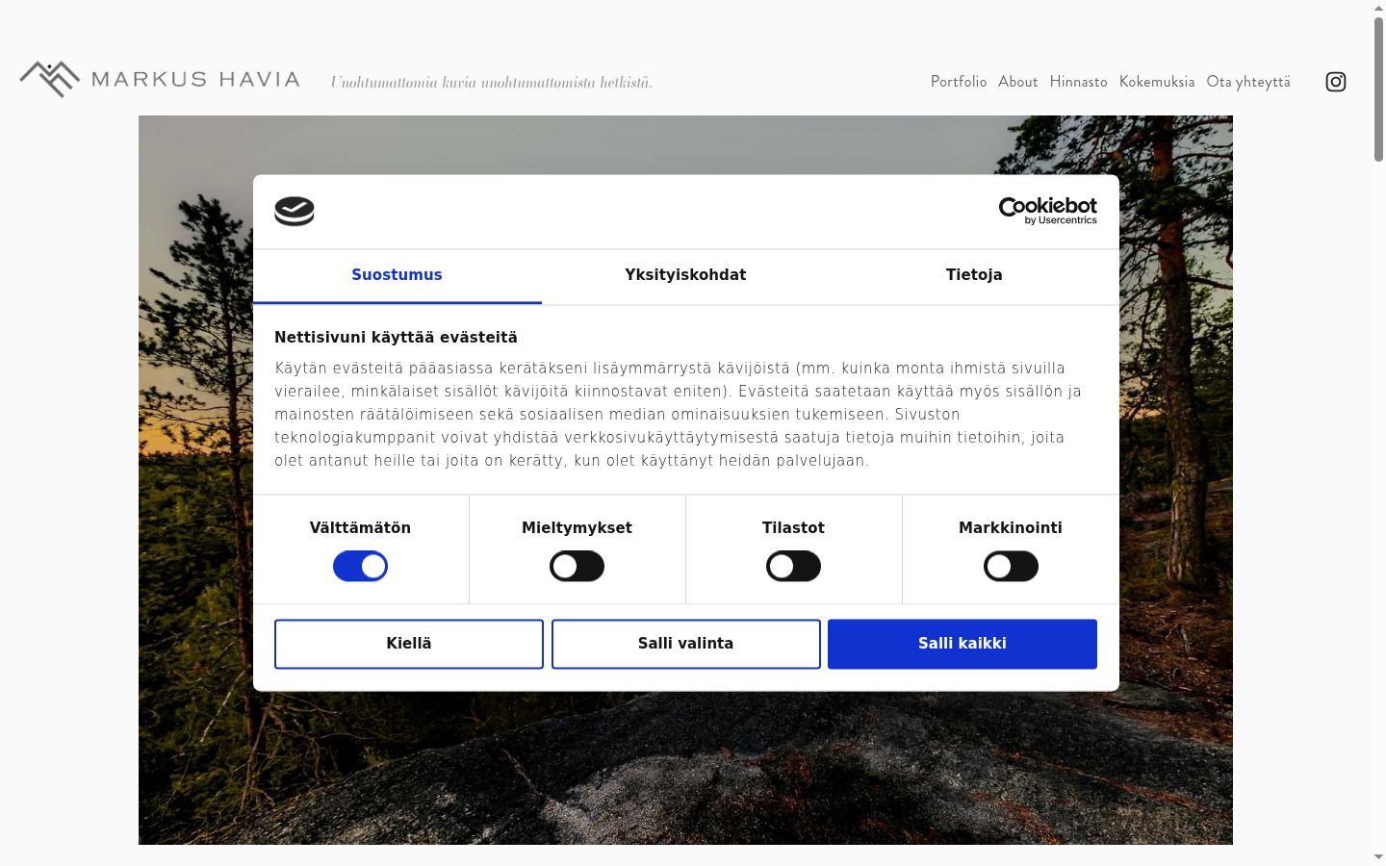1386x866 pixels.
Task: Enable the Tilastot cookie switch
Action: coord(793,566)
